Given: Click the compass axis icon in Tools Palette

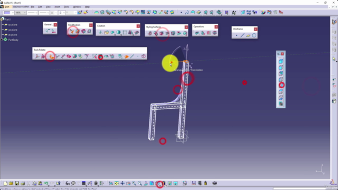Looking at the screenshot, I should click(x=37, y=56).
